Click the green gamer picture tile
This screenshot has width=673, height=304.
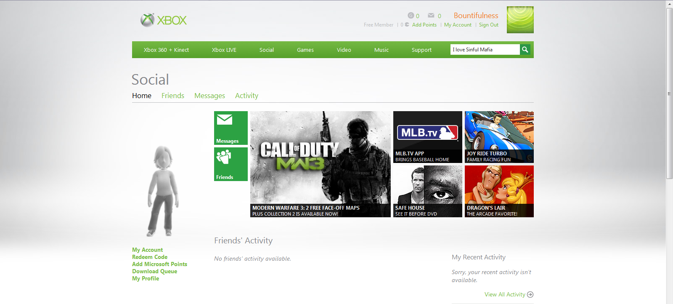(520, 20)
